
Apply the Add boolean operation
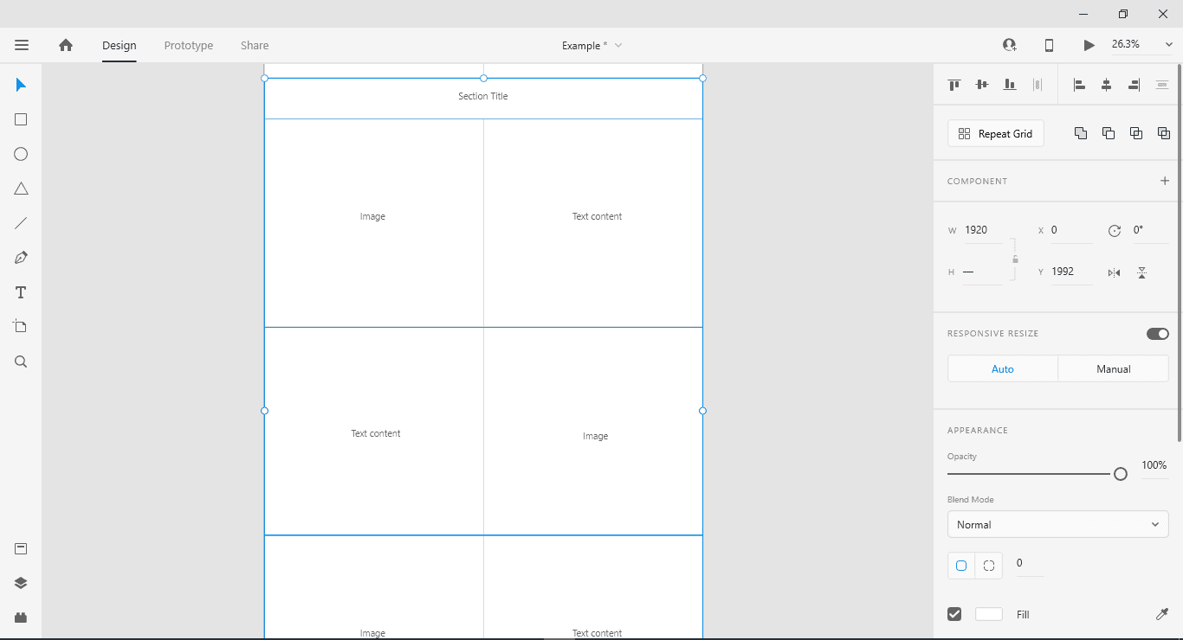[1081, 133]
